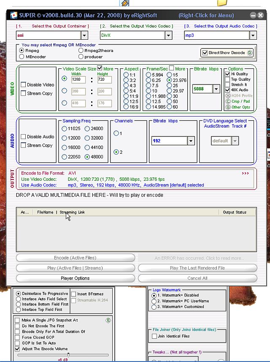This screenshot has width=270, height=362.
Task: Open Other Opts via the O icon
Action: click(228, 107)
